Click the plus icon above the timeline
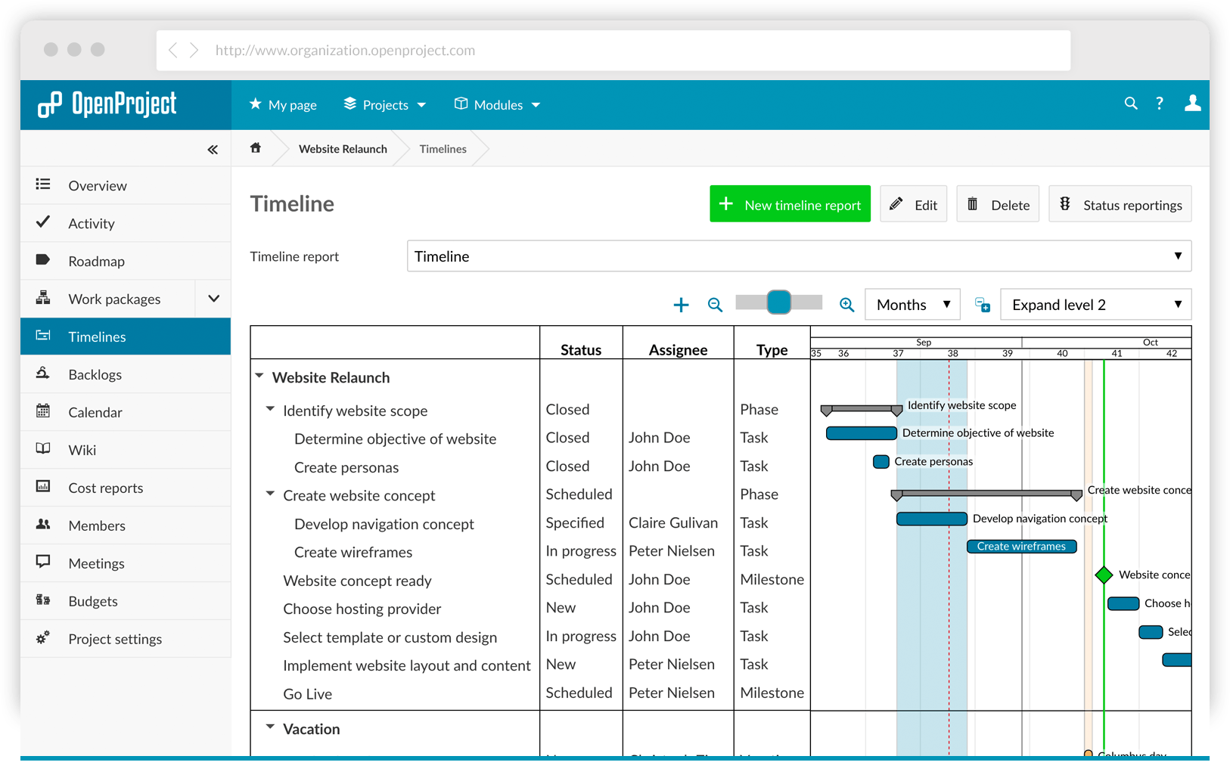This screenshot has width=1230, height=784. (x=681, y=305)
